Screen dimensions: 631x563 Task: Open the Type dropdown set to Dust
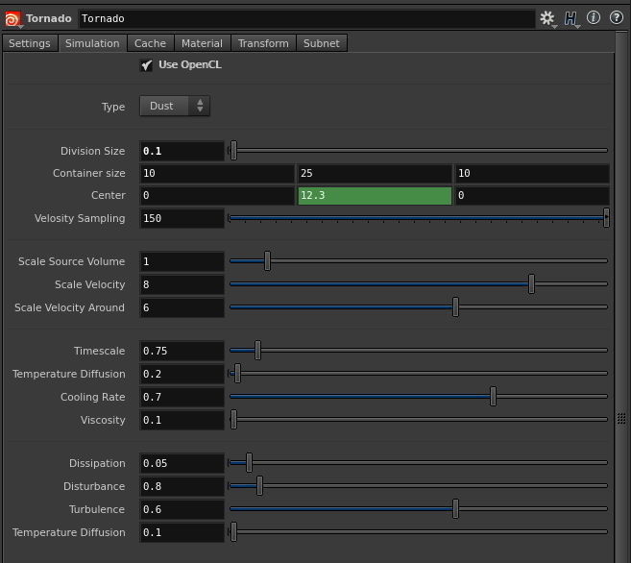pos(175,107)
